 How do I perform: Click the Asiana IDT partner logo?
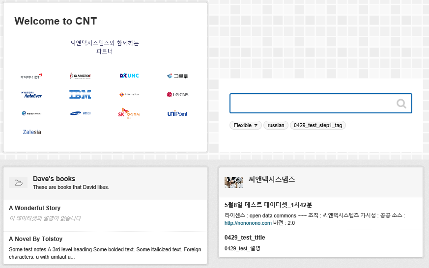[x=31, y=76]
